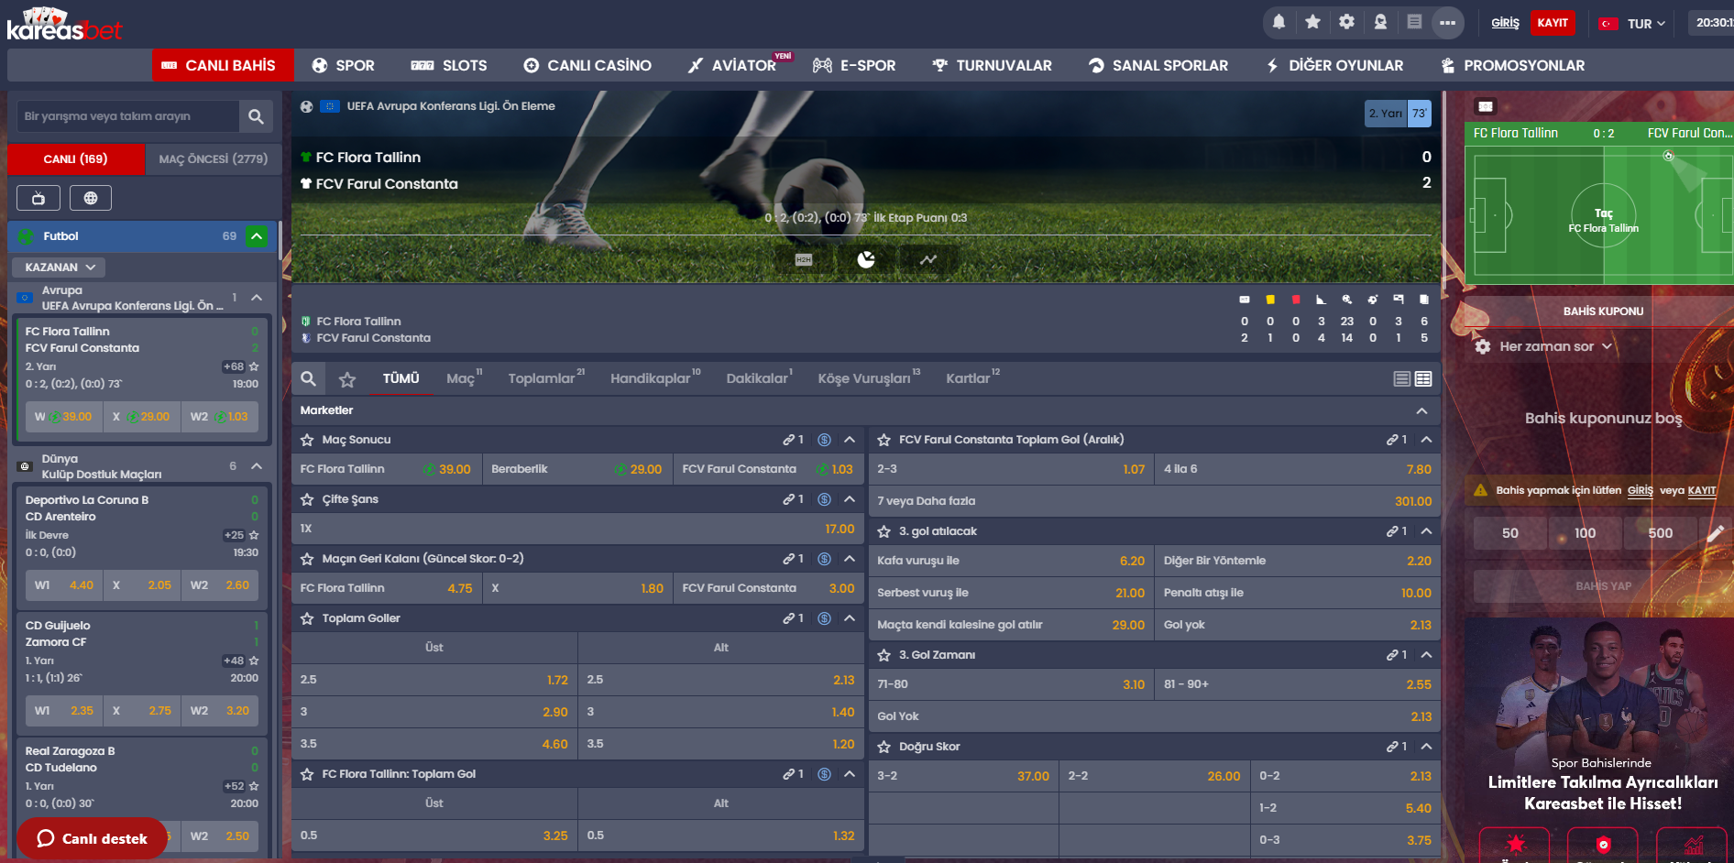Bet on FC Flora Tallinn at 39.00
The width and height of the screenshot is (1734, 863).
point(386,469)
